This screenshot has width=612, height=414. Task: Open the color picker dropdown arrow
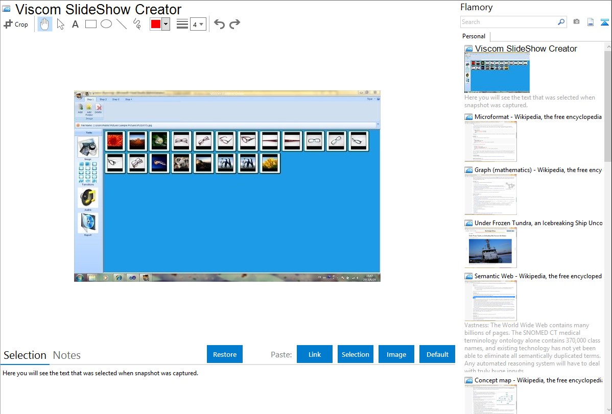(166, 24)
